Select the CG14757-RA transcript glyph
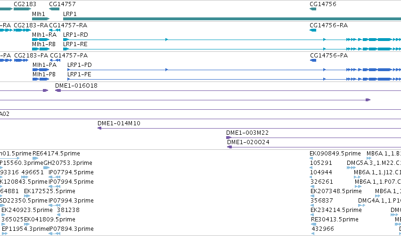Viewport: 401px width, 236px height. 55,30
